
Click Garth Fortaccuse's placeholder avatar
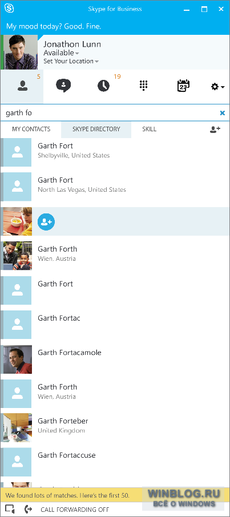pos(17,462)
